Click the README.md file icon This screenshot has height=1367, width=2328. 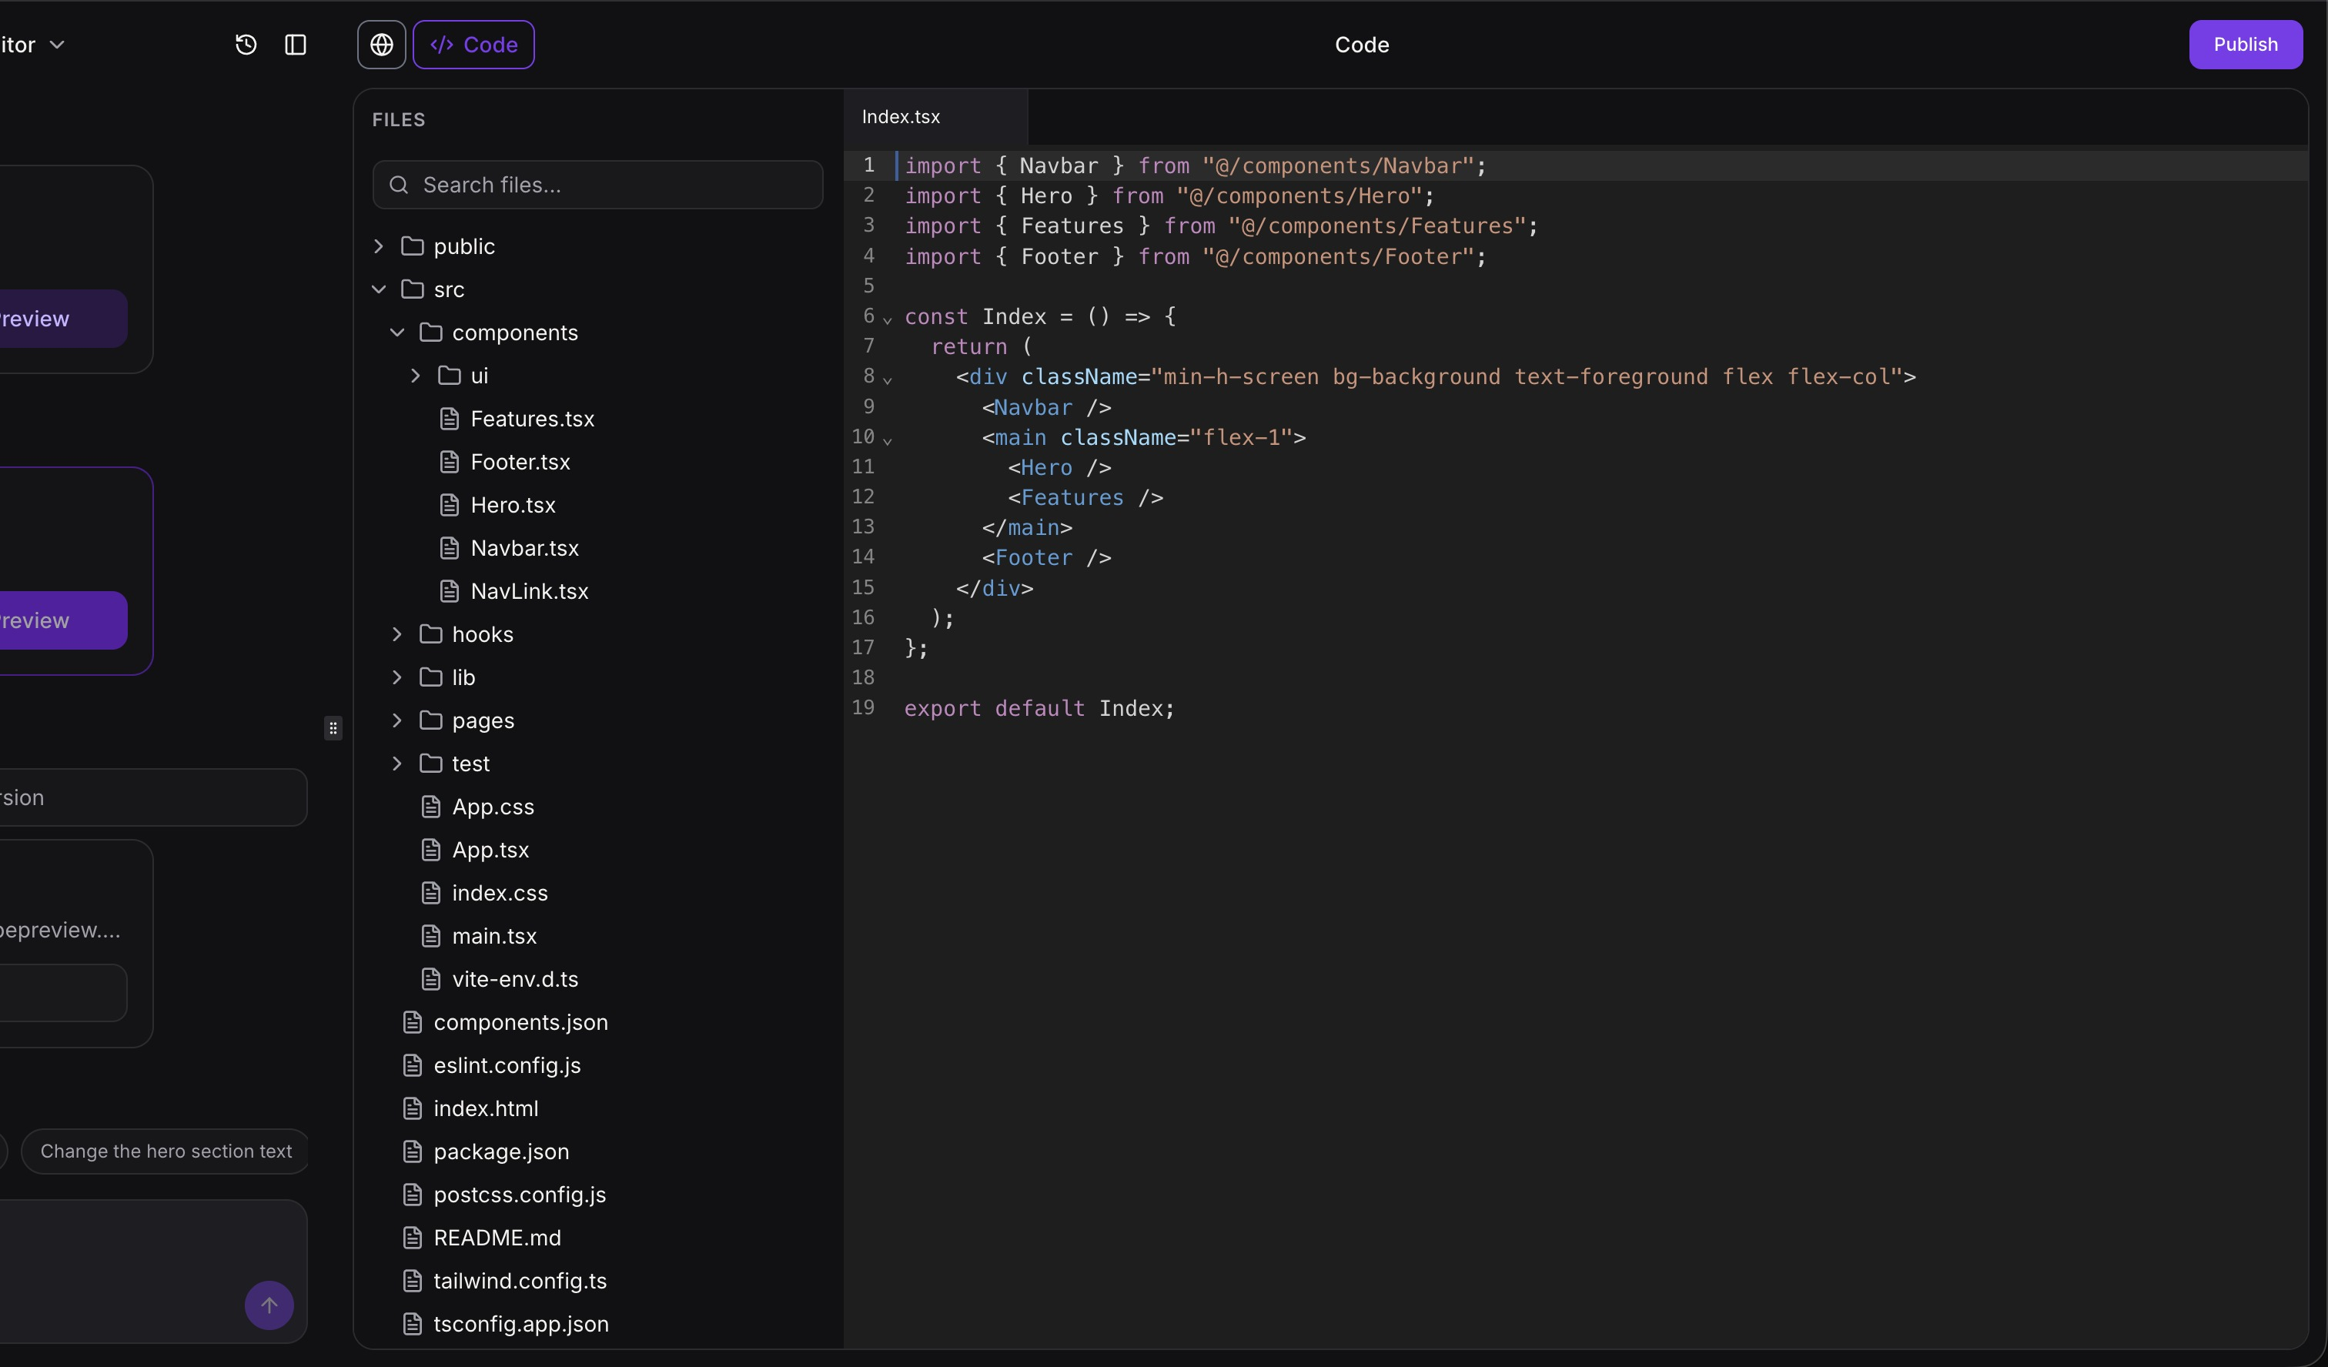[412, 1238]
